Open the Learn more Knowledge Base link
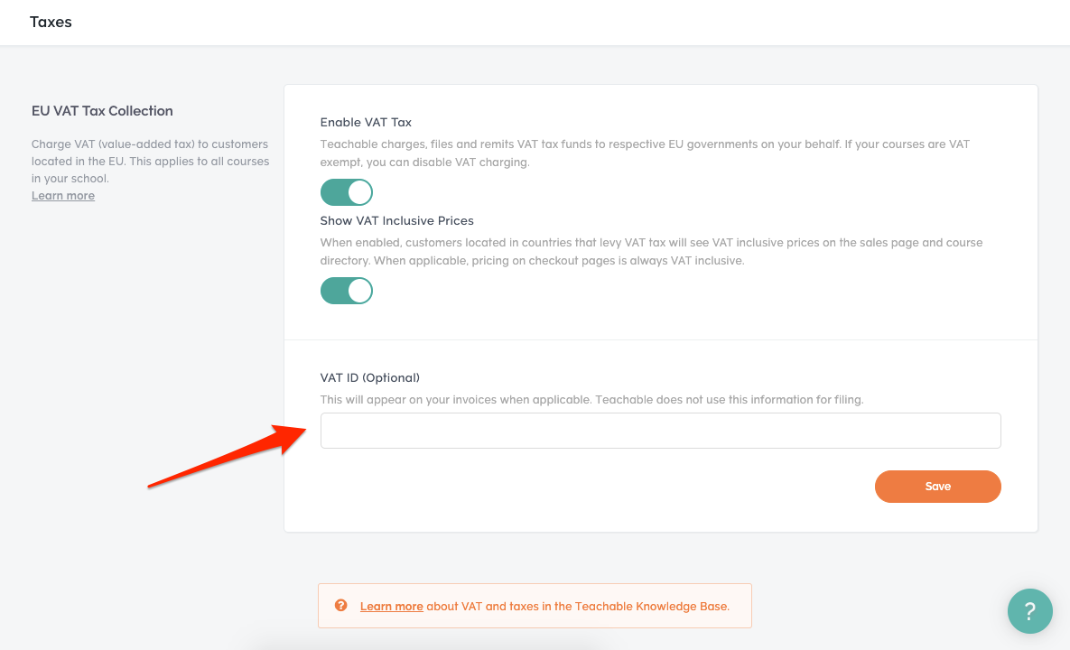The height and width of the screenshot is (650, 1070). click(392, 607)
